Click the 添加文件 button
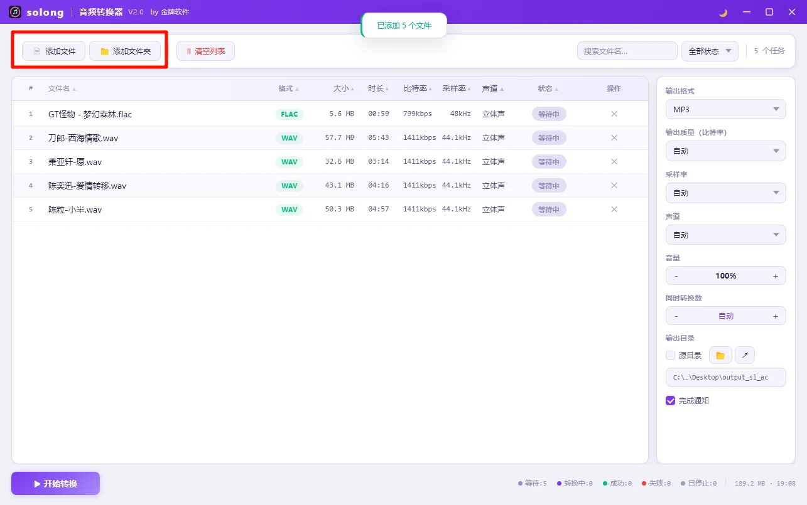 point(53,51)
